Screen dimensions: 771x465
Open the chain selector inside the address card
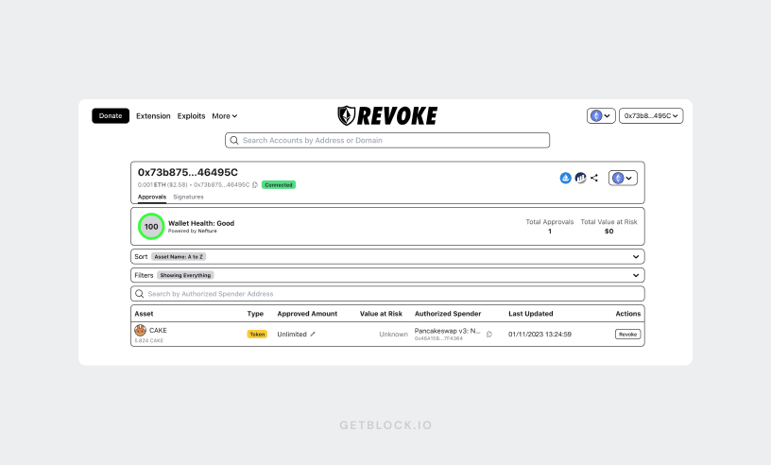point(623,178)
